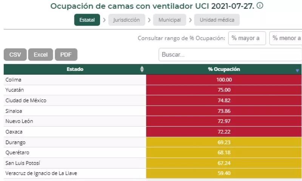
Task: Export the table as CSV
Action: (x=15, y=55)
